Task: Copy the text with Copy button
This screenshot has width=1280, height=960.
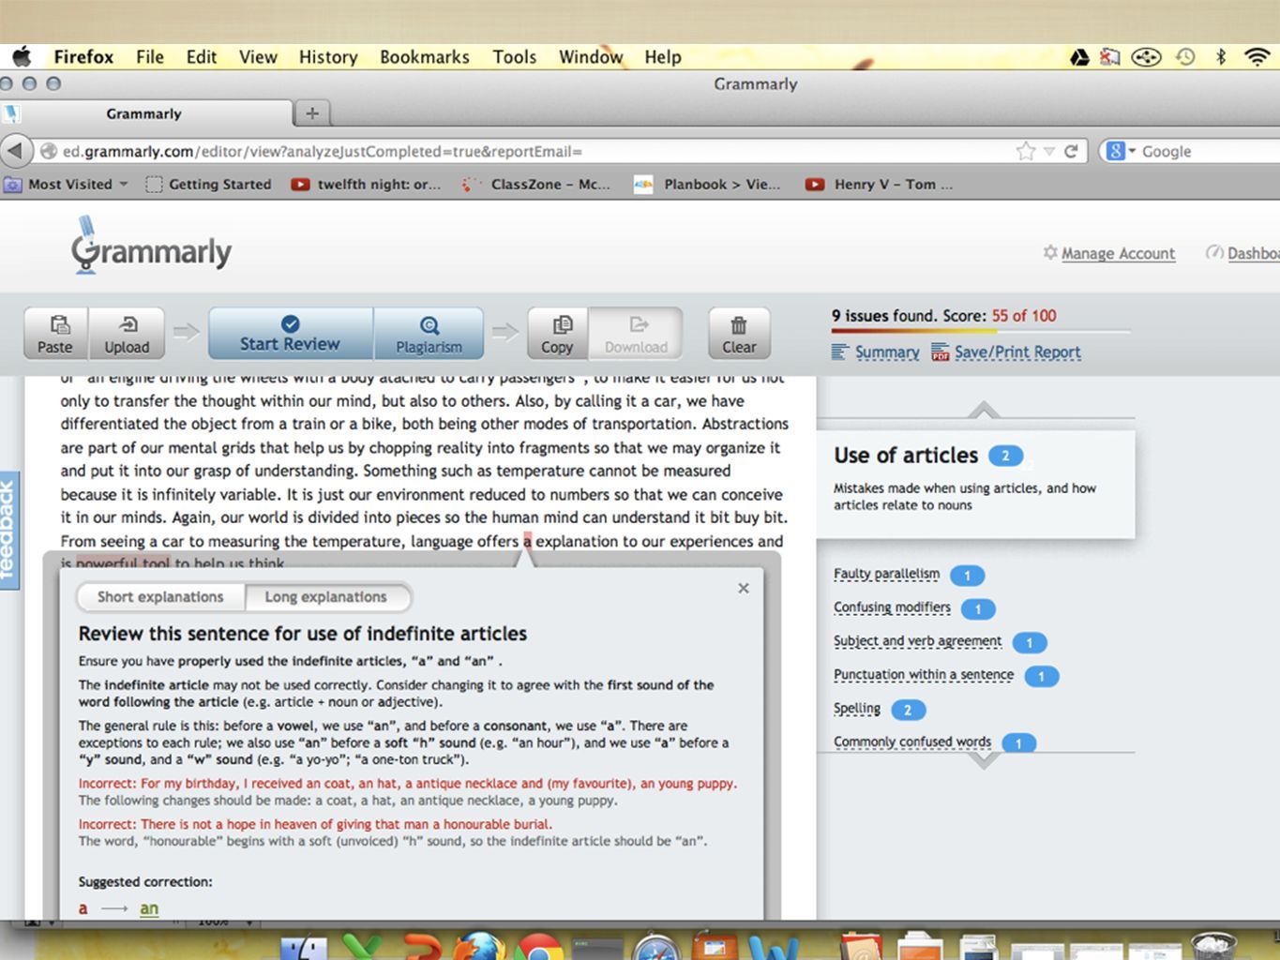Action: point(557,334)
